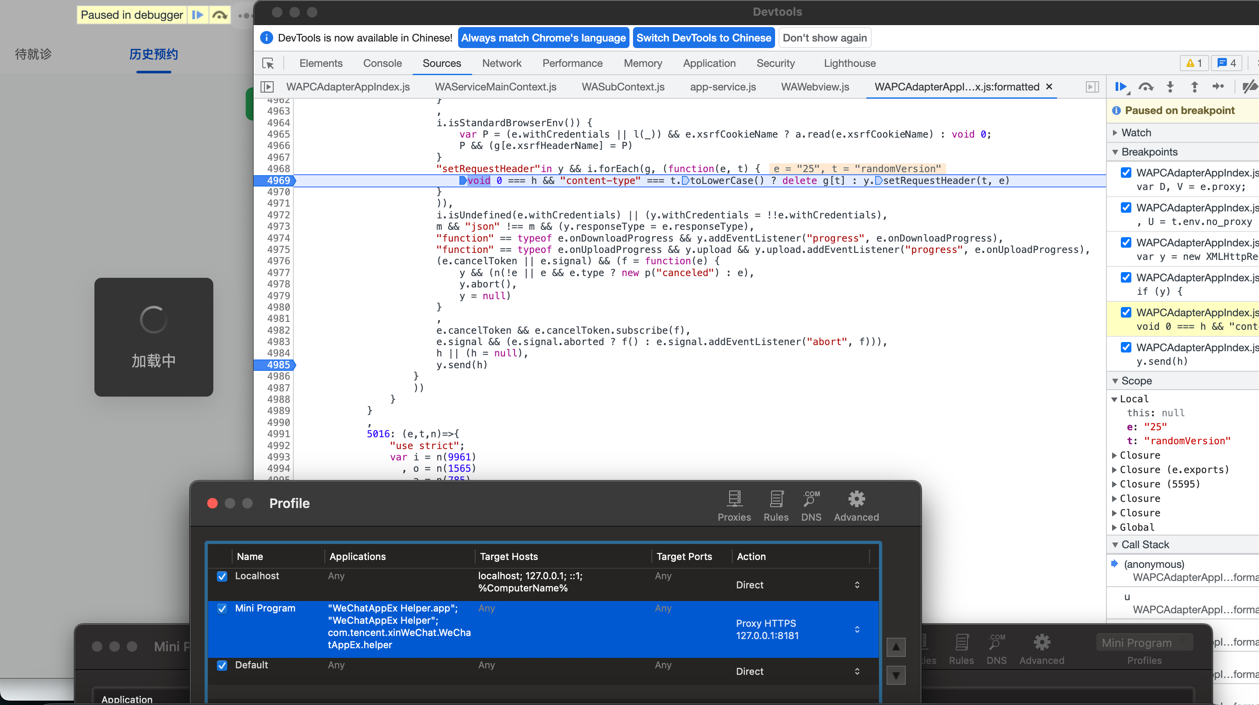Move rule down with the down arrow button
The width and height of the screenshot is (1259, 705).
[x=896, y=675]
